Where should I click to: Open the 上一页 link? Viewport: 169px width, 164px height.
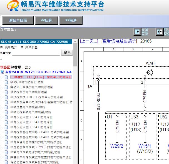click(x=89, y=41)
